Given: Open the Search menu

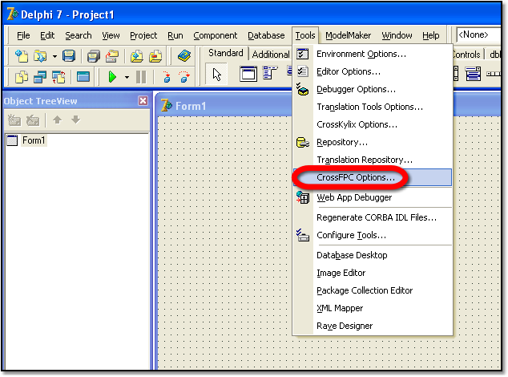Looking at the screenshot, I should click(79, 35).
